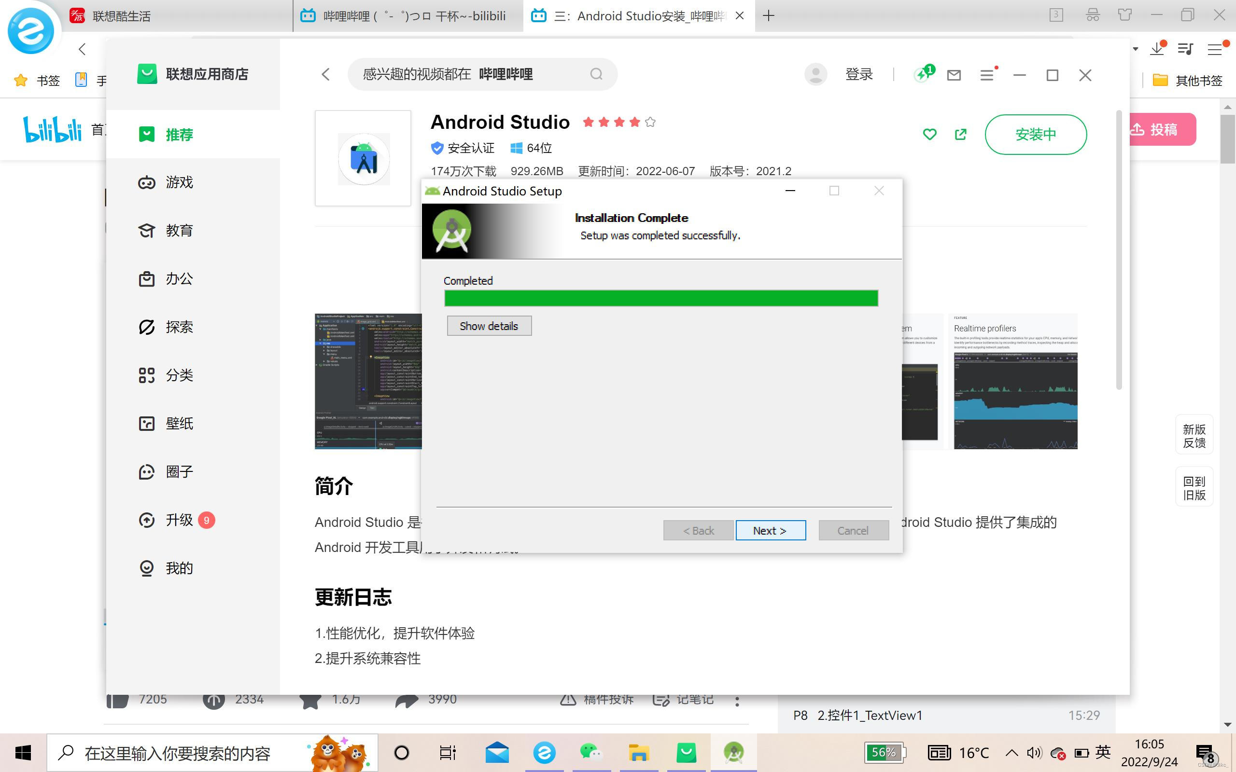Open the code editor screenshot thumbnail
Image resolution: width=1236 pixels, height=772 pixels.
click(368, 381)
